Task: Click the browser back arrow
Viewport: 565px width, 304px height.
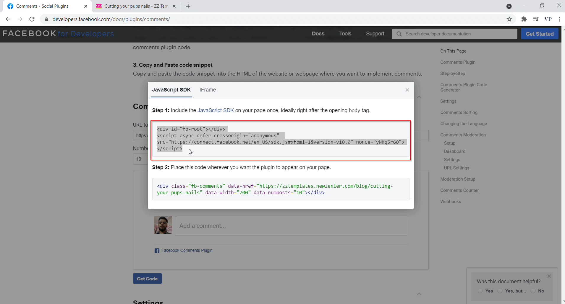Action: (8, 19)
